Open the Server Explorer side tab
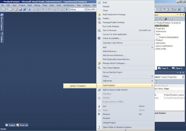 click(2, 22)
